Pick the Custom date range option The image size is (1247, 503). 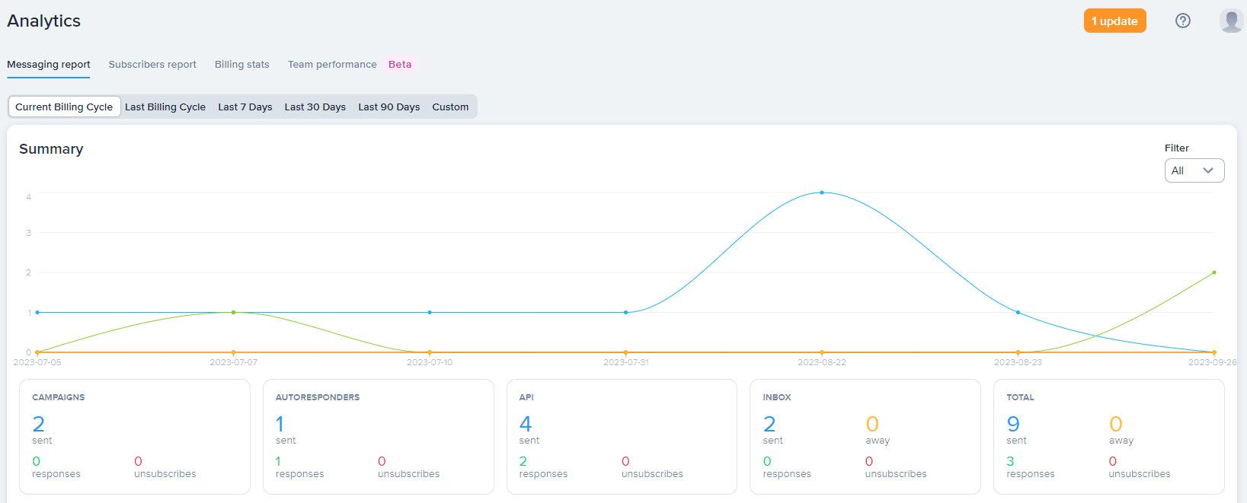(x=450, y=107)
